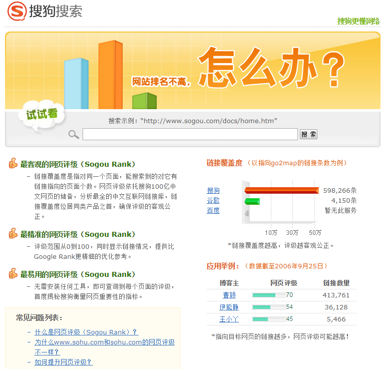This screenshot has height=369, width=384.
Task: Click the red Sogou bar in chart
Action: [x=282, y=190]
